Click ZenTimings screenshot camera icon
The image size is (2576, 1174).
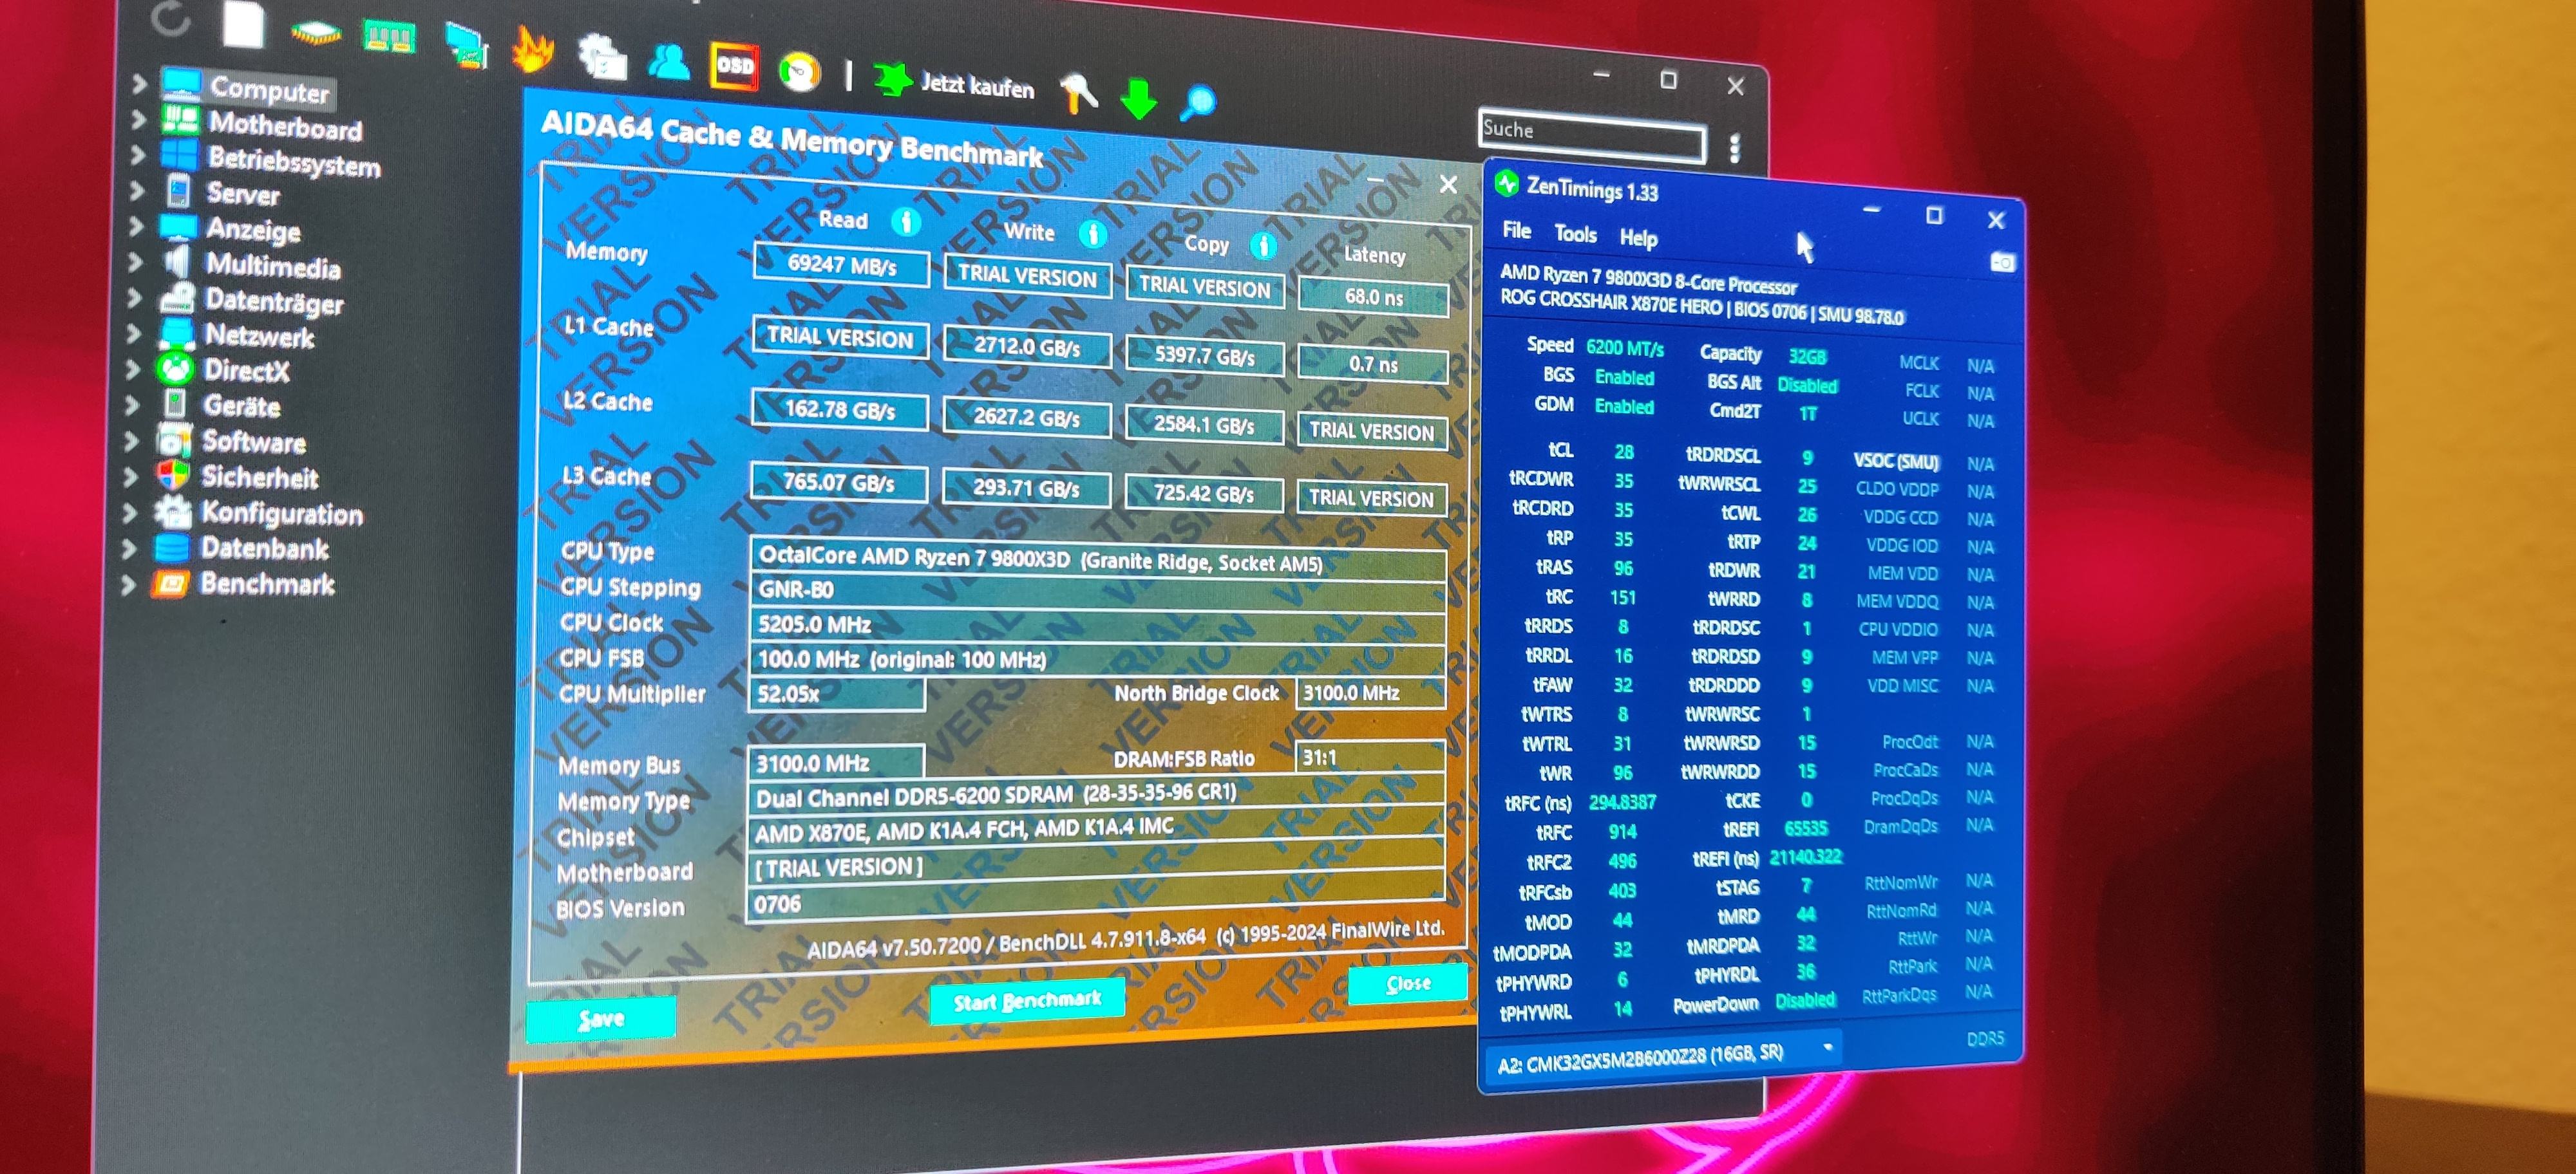[x=2002, y=263]
